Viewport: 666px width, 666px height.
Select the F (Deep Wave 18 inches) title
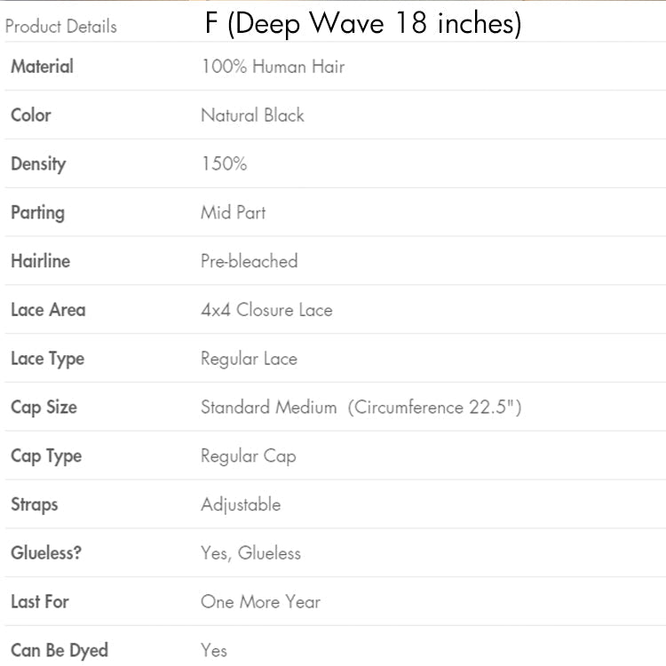(x=363, y=24)
